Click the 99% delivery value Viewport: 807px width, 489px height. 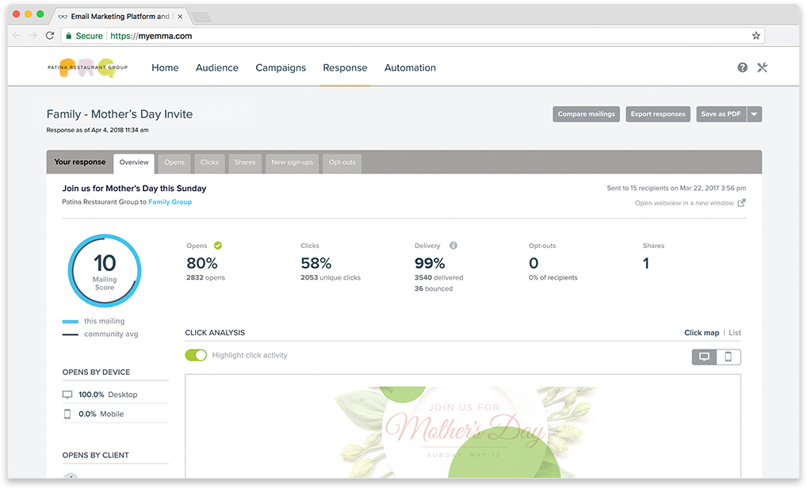tap(430, 263)
